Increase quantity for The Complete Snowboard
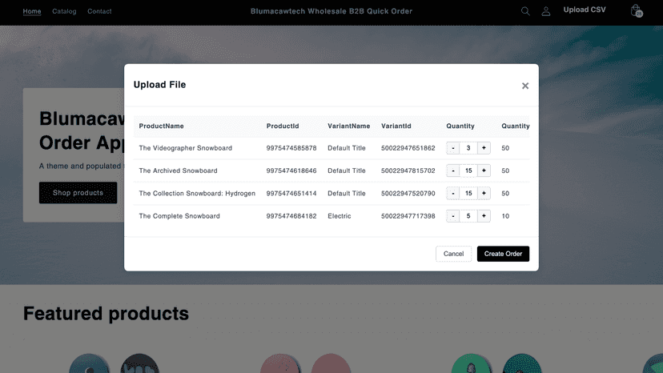The image size is (663, 373). coord(484,216)
